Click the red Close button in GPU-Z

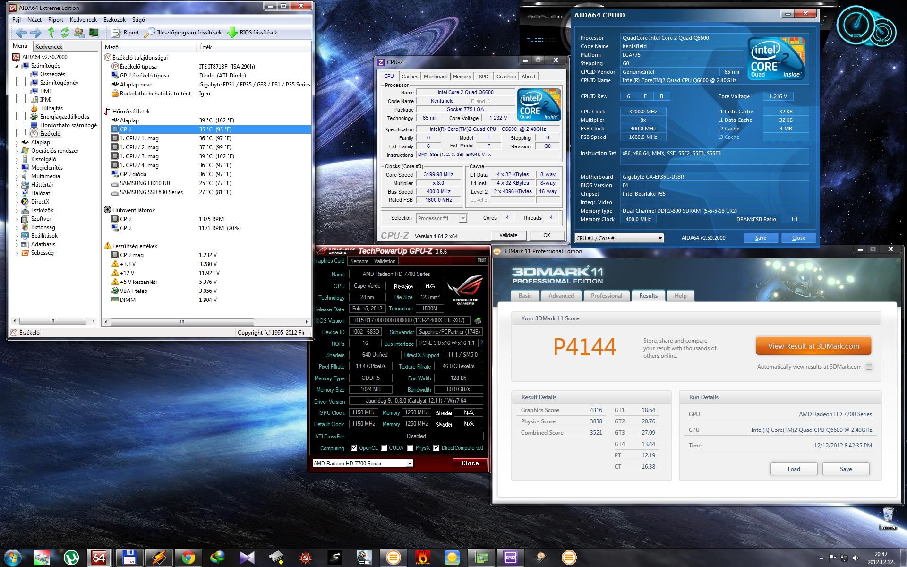coord(470,464)
